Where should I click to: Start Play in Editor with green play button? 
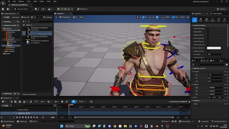[59, 9]
